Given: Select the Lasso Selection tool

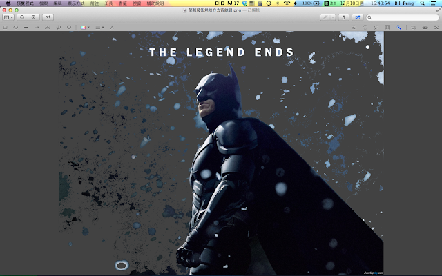Looking at the screenshot, I should [x=376, y=28].
